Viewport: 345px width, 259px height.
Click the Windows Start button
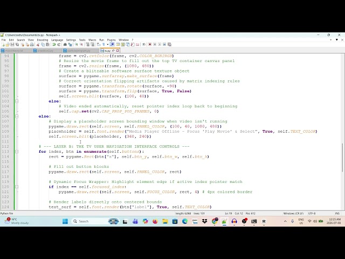point(65,221)
